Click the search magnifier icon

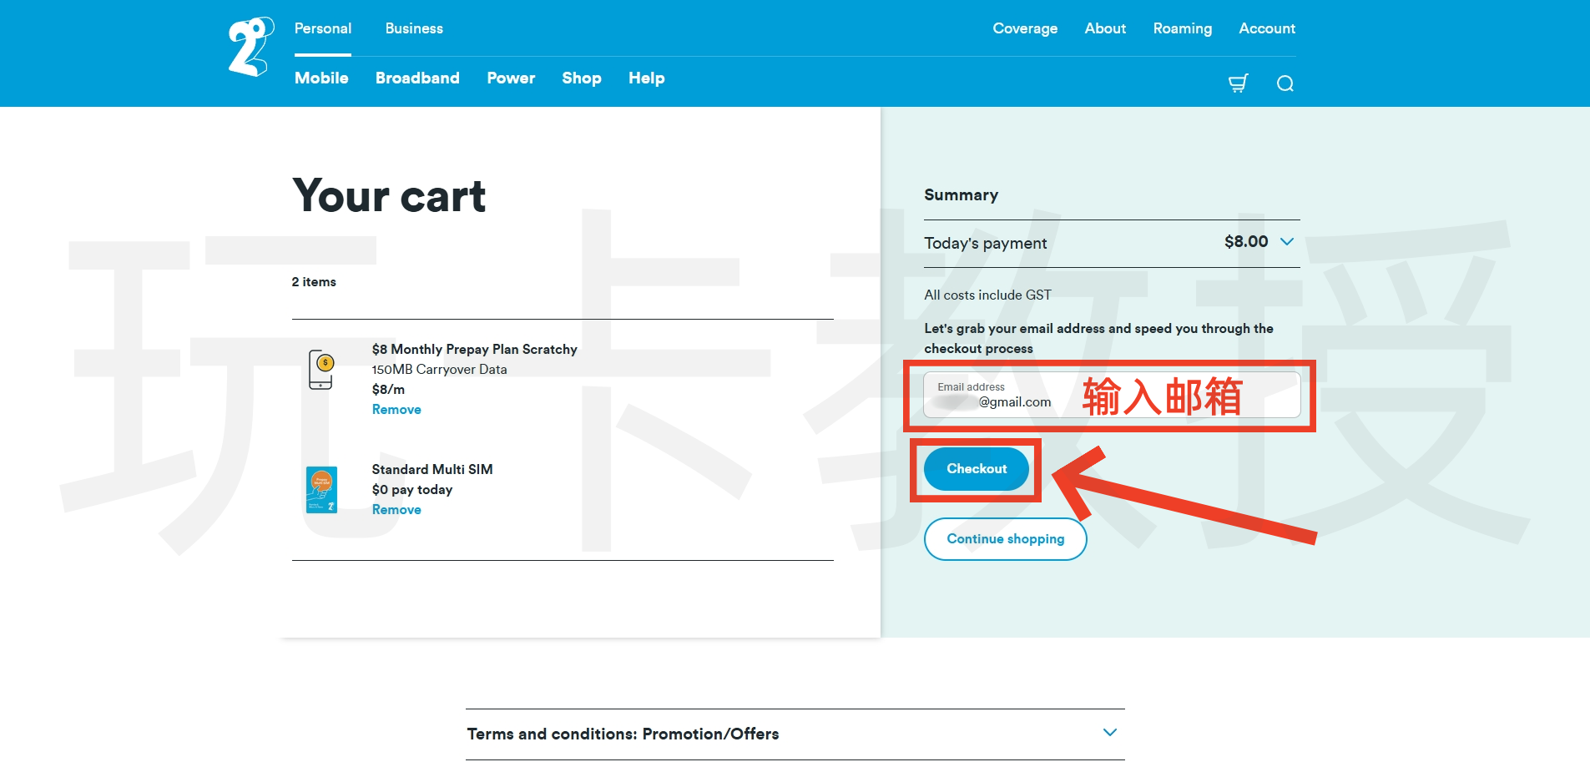point(1285,83)
